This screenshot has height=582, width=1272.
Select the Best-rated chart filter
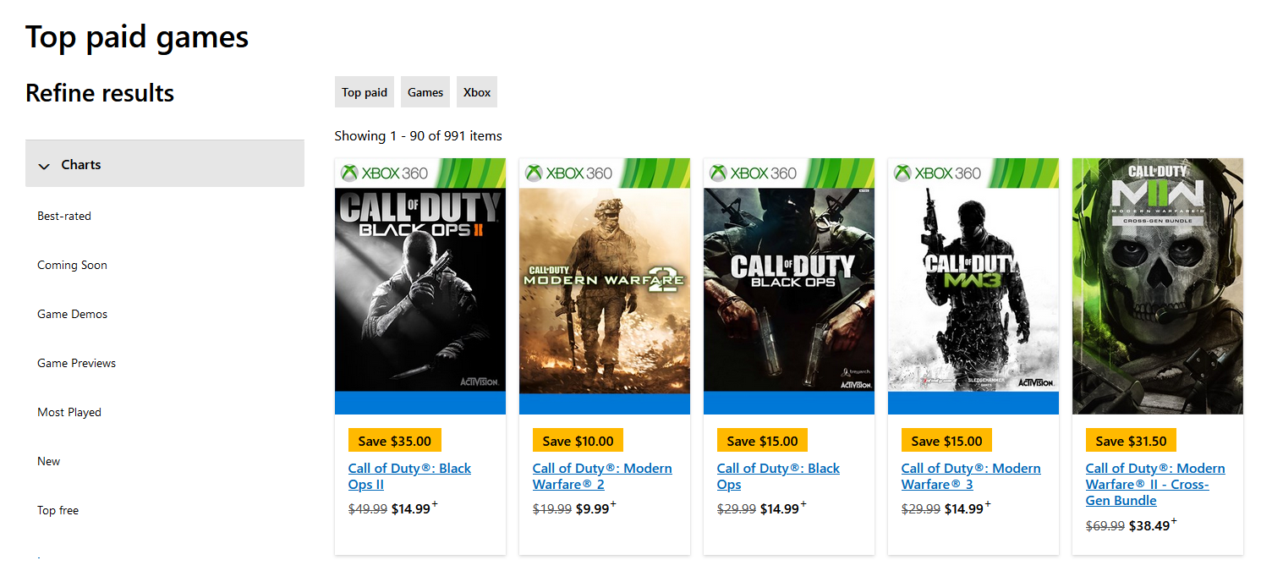(x=64, y=216)
